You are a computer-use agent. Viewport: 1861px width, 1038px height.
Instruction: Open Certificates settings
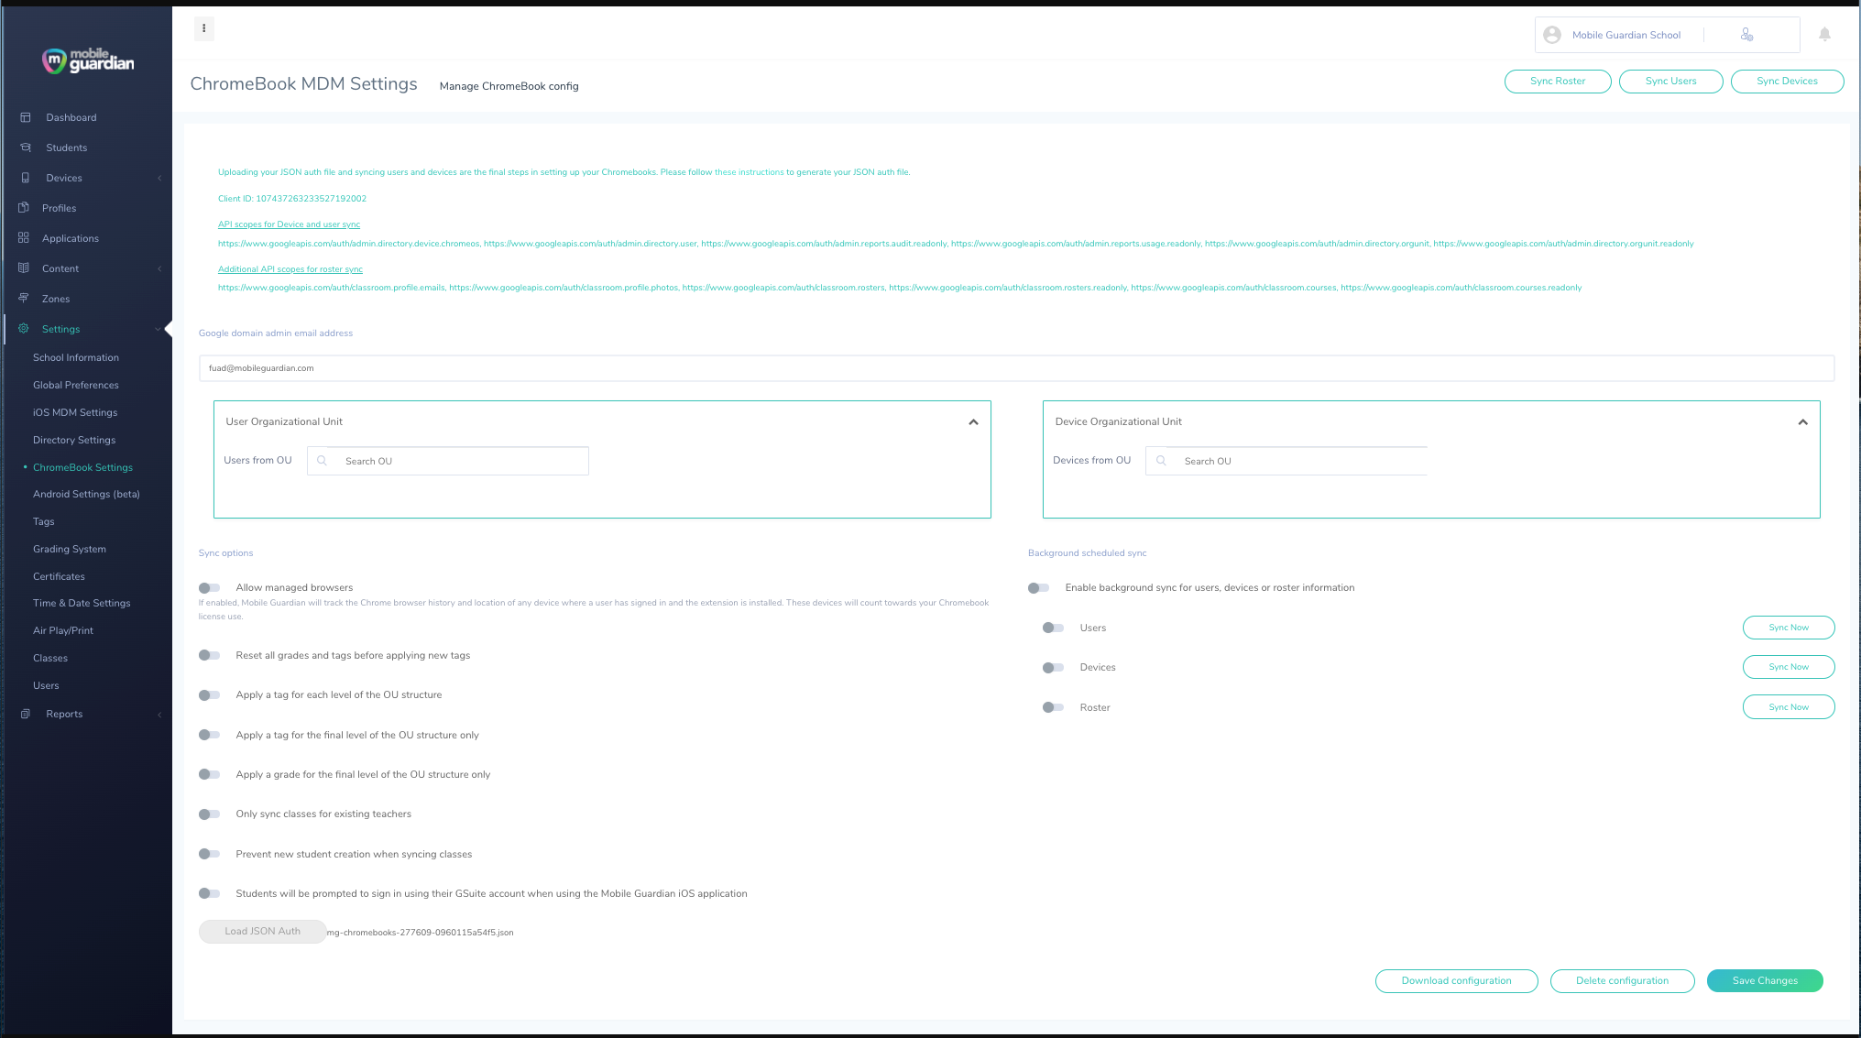coord(59,576)
